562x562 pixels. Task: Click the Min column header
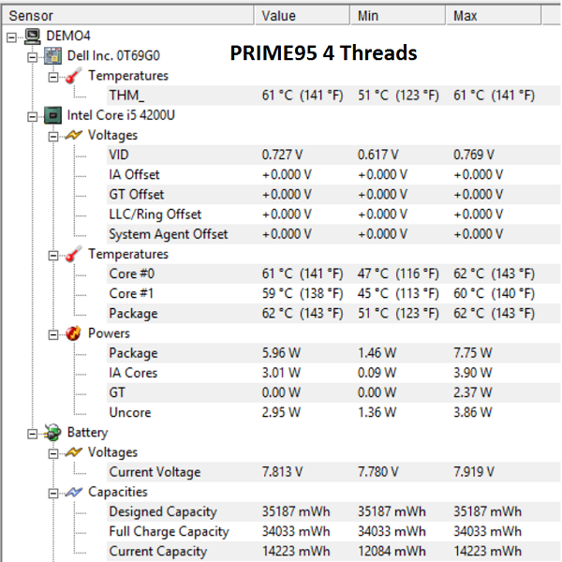click(398, 16)
